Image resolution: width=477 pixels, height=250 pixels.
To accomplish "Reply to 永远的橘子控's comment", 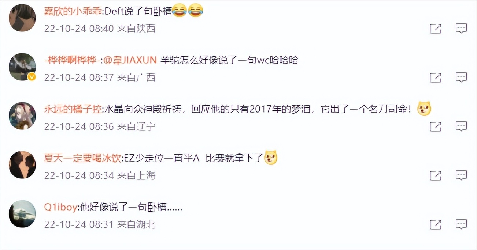I will 461,126.
